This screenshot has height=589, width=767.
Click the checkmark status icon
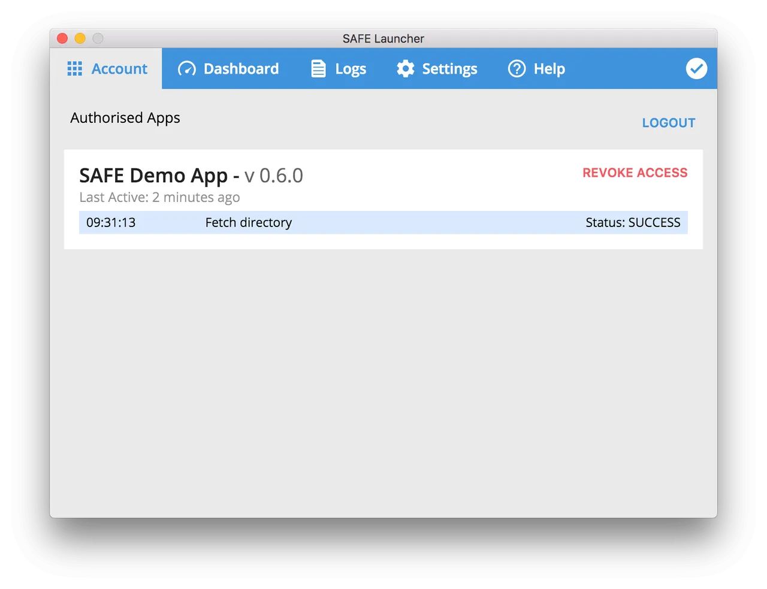pyautogui.click(x=696, y=68)
